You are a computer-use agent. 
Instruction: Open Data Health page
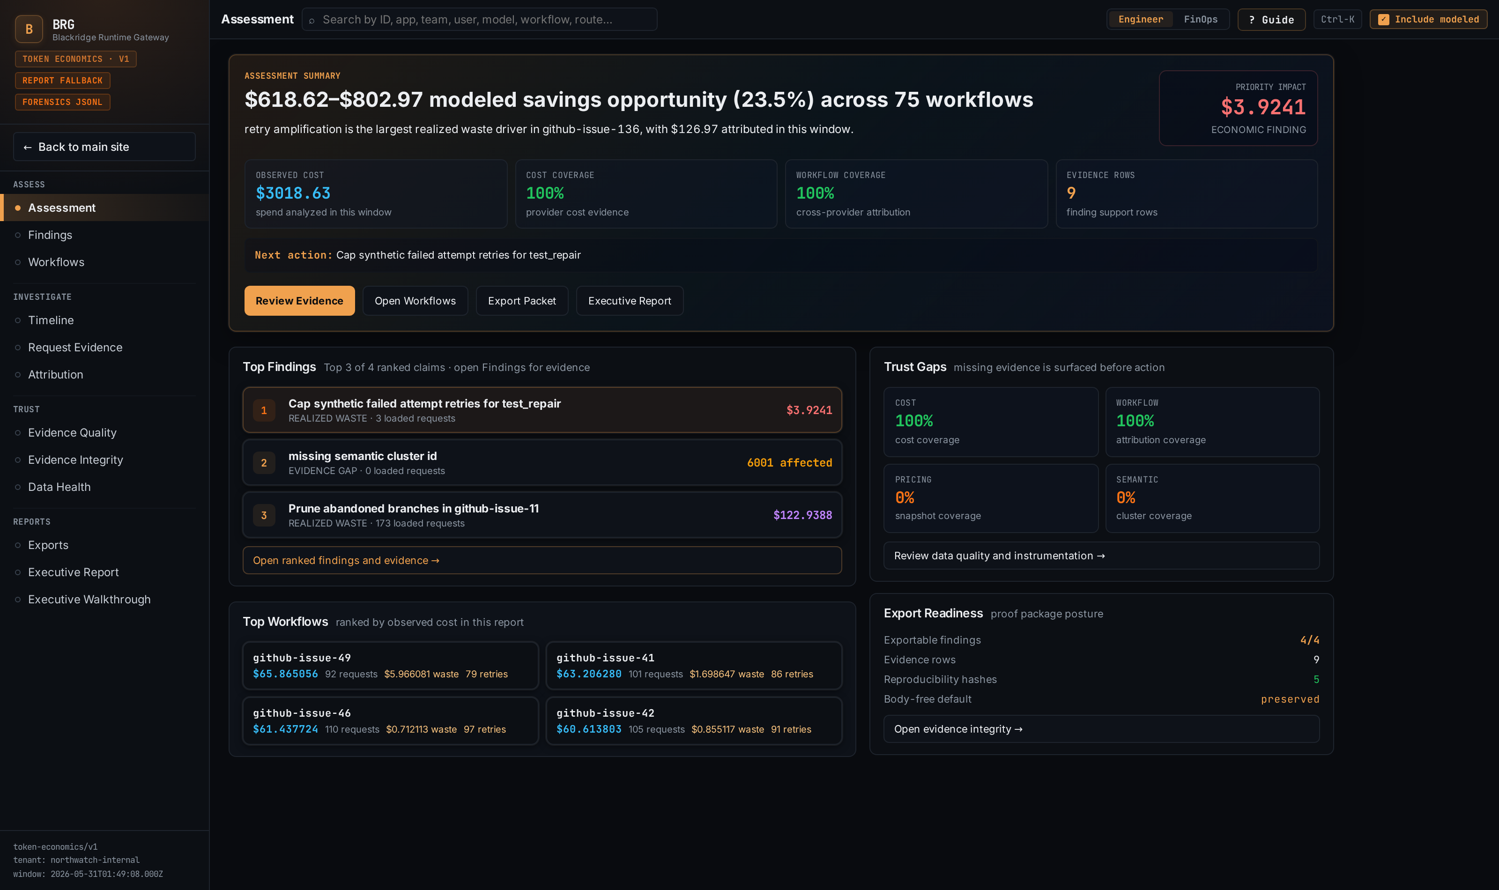click(x=104, y=487)
